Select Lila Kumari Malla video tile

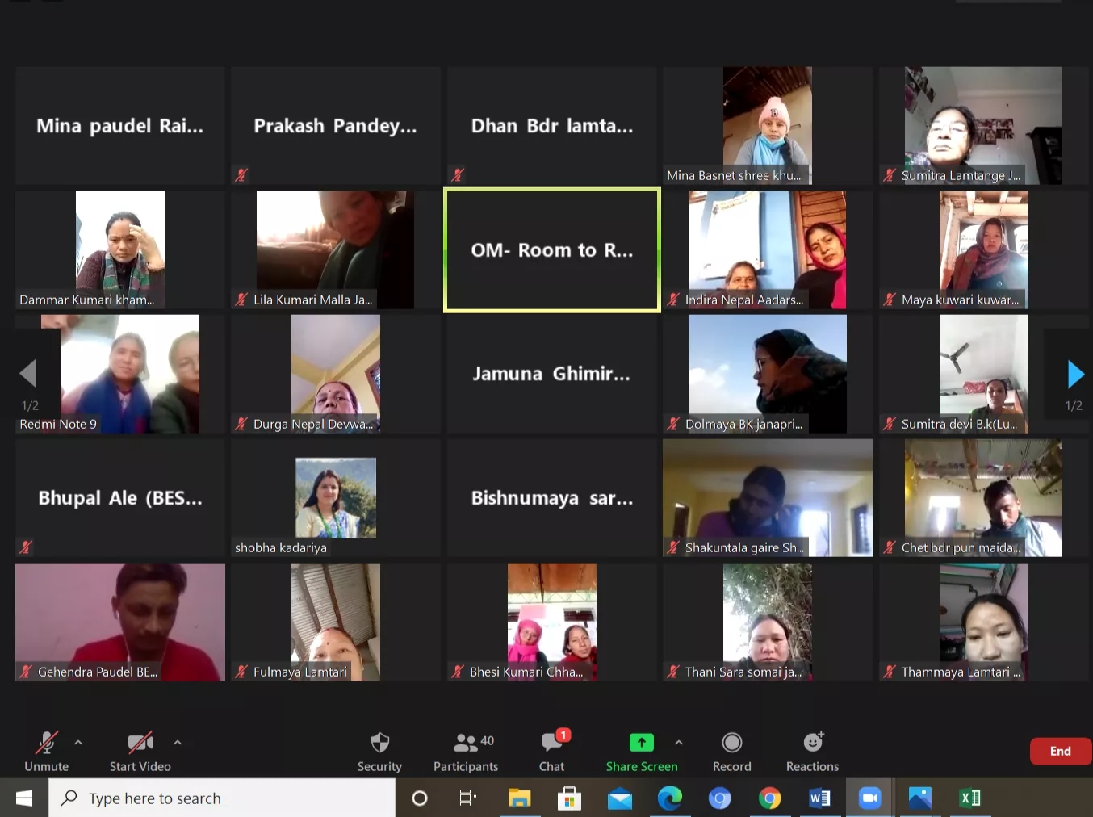336,250
